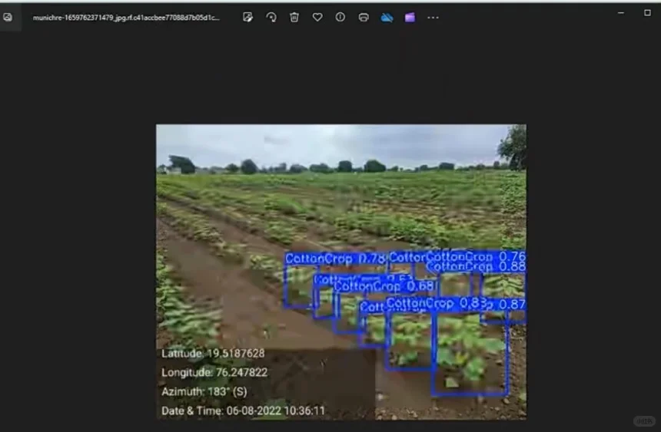This screenshot has height=432, width=661.
Task: Rotate the image with the rotate icon
Action: 271,17
